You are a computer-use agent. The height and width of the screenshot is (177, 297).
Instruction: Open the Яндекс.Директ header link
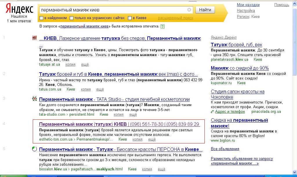(224, 38)
